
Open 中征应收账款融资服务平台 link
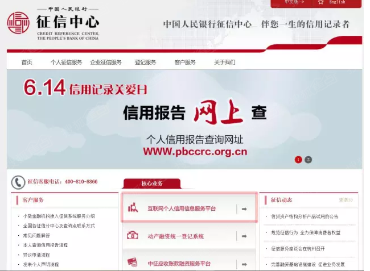coord(179,264)
